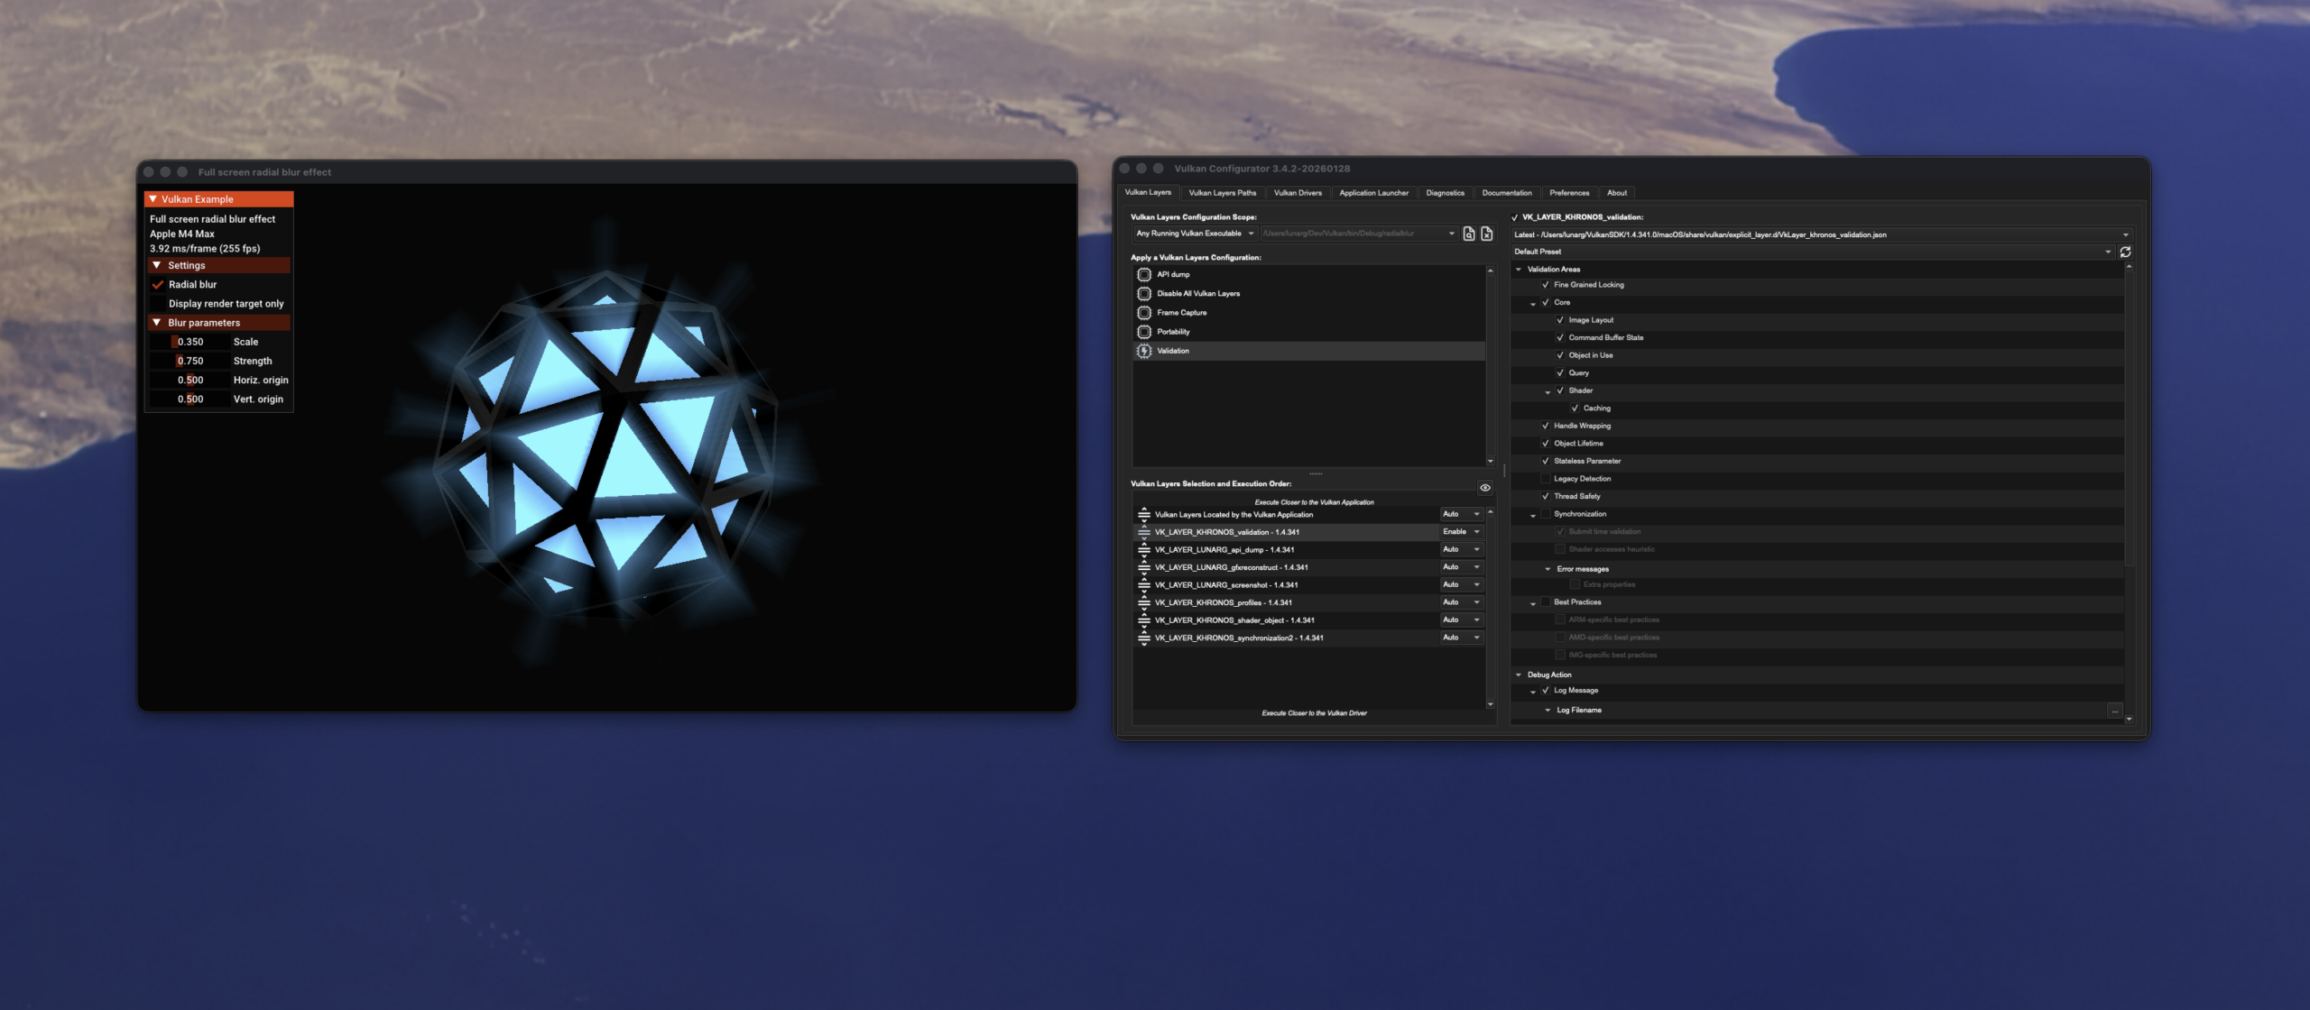Click the reload icon beside the validation preset
Image resolution: width=2310 pixels, height=1010 pixels.
[x=2126, y=252]
